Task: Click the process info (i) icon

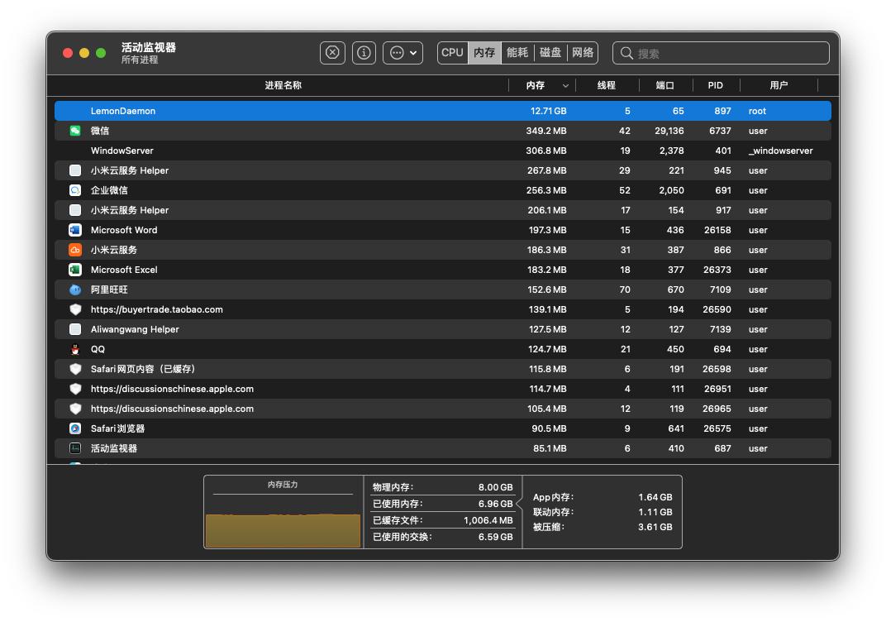Action: [364, 53]
